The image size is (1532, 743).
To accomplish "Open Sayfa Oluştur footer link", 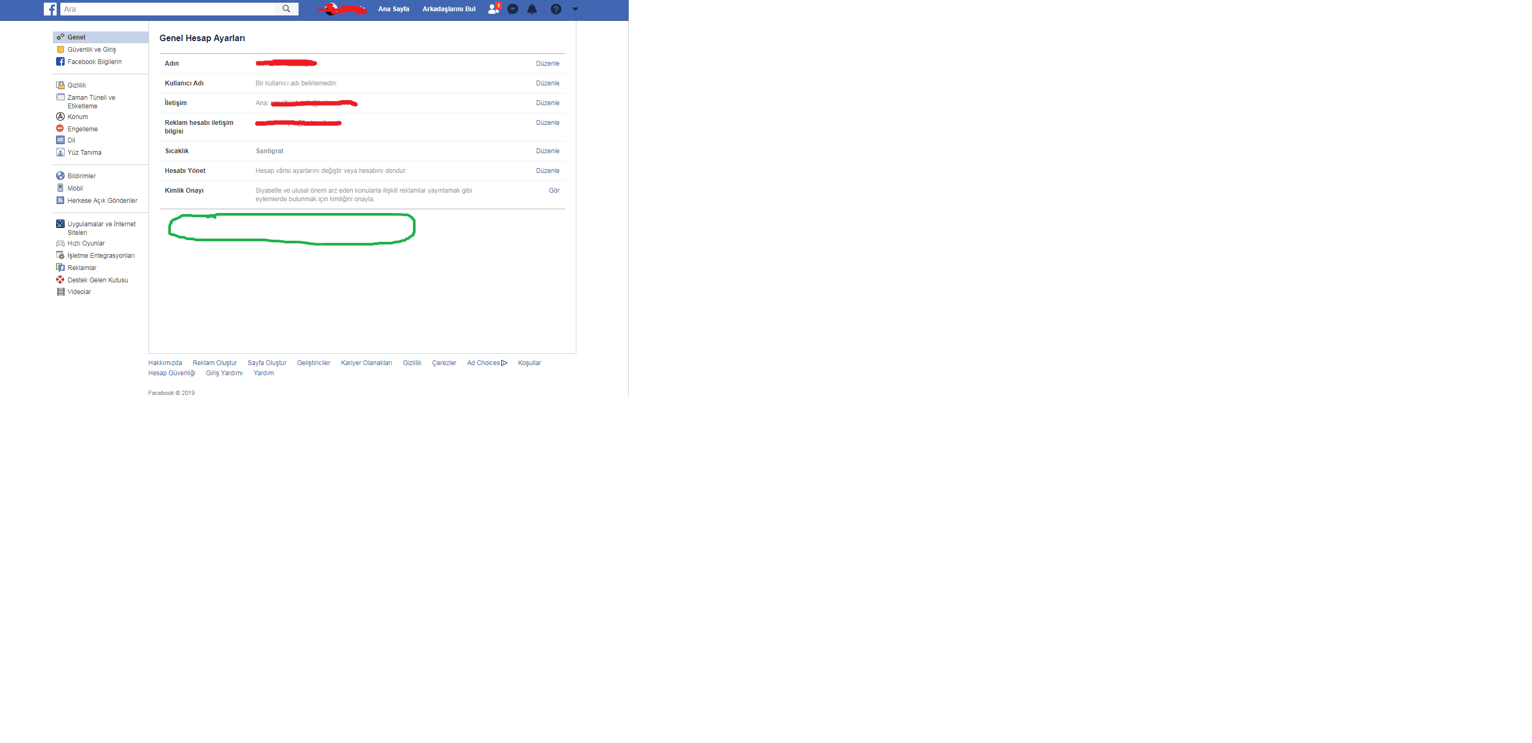I will coord(267,362).
